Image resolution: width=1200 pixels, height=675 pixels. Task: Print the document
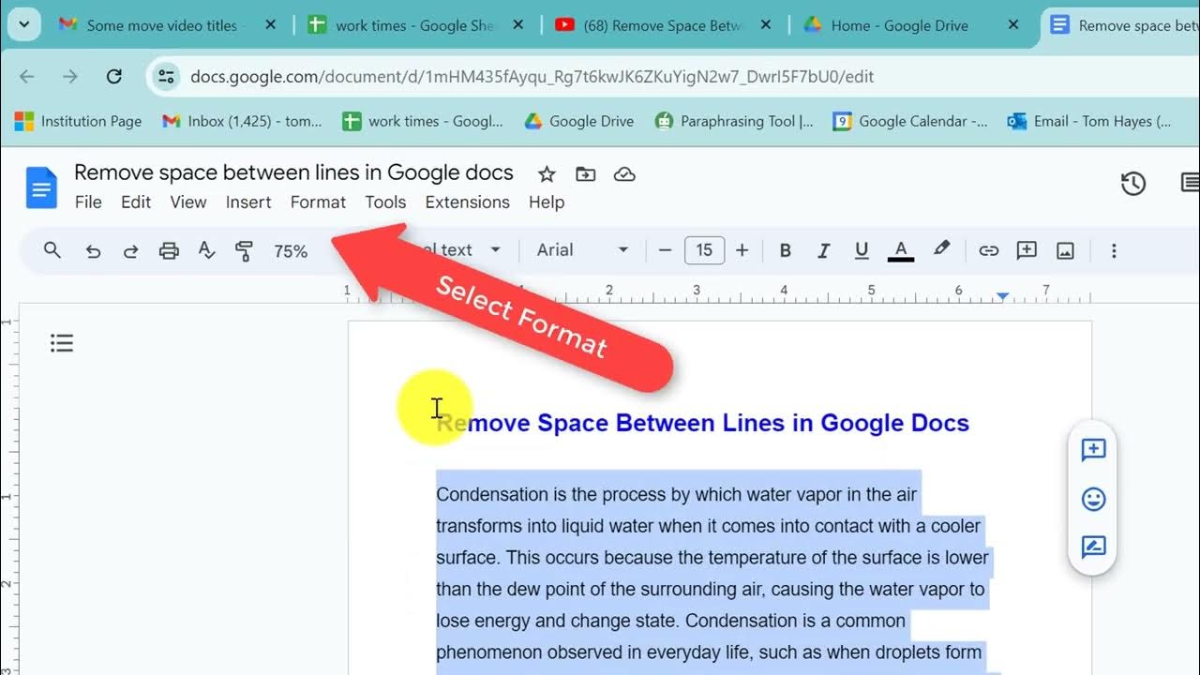tap(169, 250)
